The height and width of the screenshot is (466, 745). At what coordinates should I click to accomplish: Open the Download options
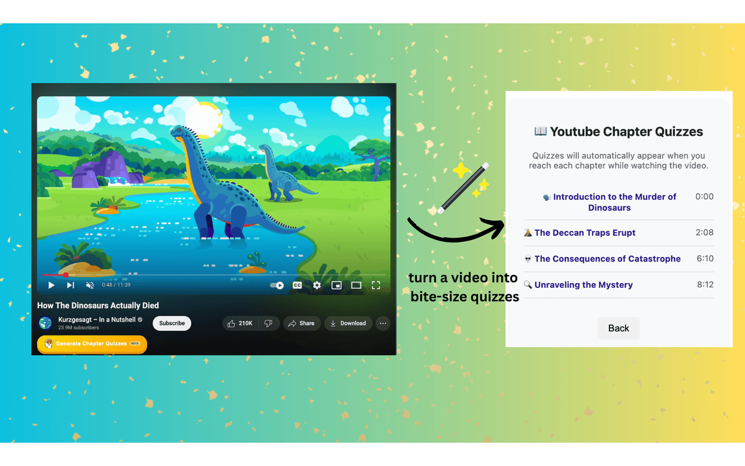point(348,323)
